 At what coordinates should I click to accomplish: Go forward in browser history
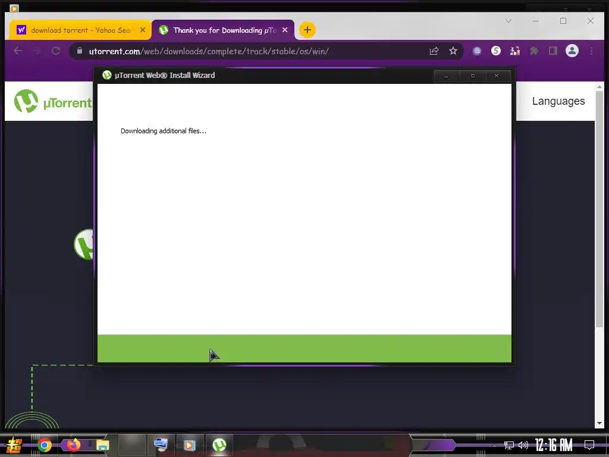point(37,51)
